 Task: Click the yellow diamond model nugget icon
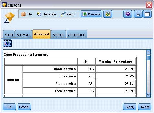point(9,17)
